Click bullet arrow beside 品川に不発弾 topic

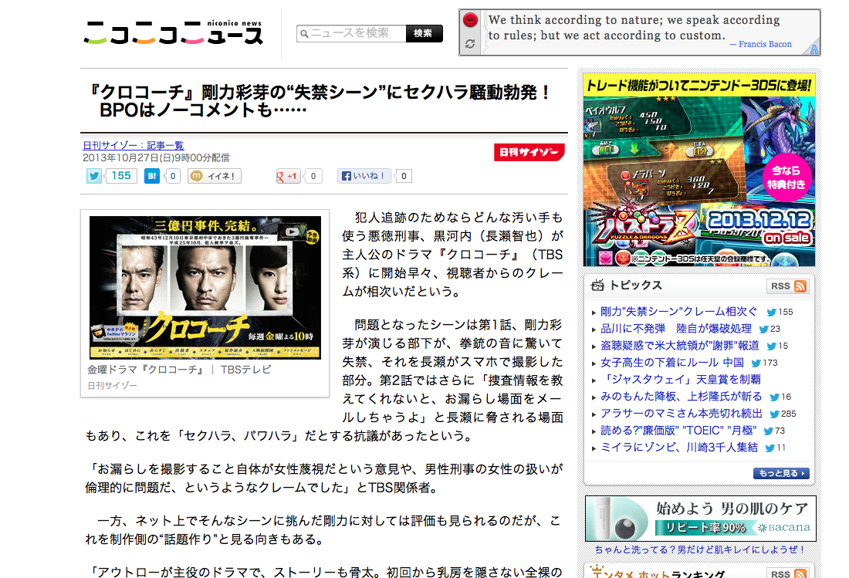(x=594, y=330)
